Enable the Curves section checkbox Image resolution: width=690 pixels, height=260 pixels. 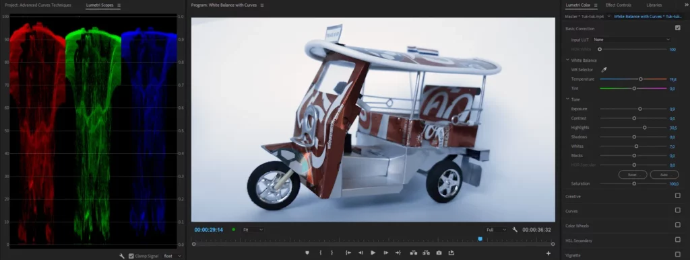click(x=678, y=210)
